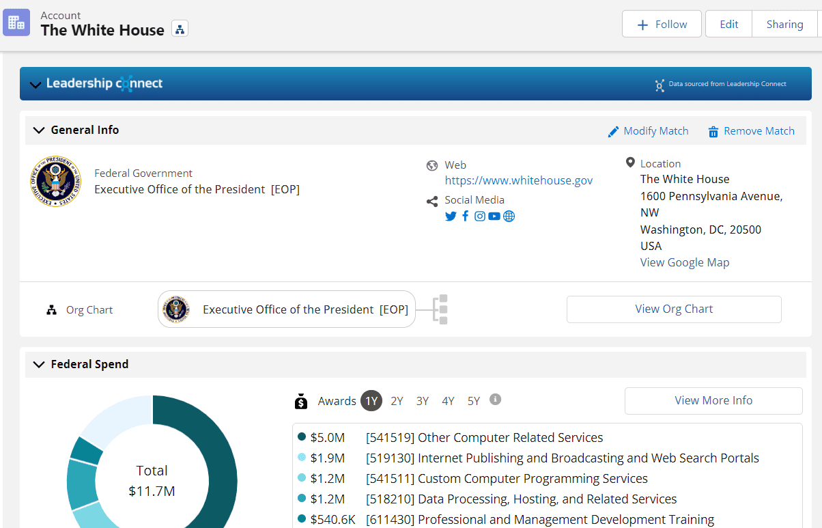Image resolution: width=822 pixels, height=528 pixels.
Task: Collapse the General Info section
Action: tap(39, 130)
